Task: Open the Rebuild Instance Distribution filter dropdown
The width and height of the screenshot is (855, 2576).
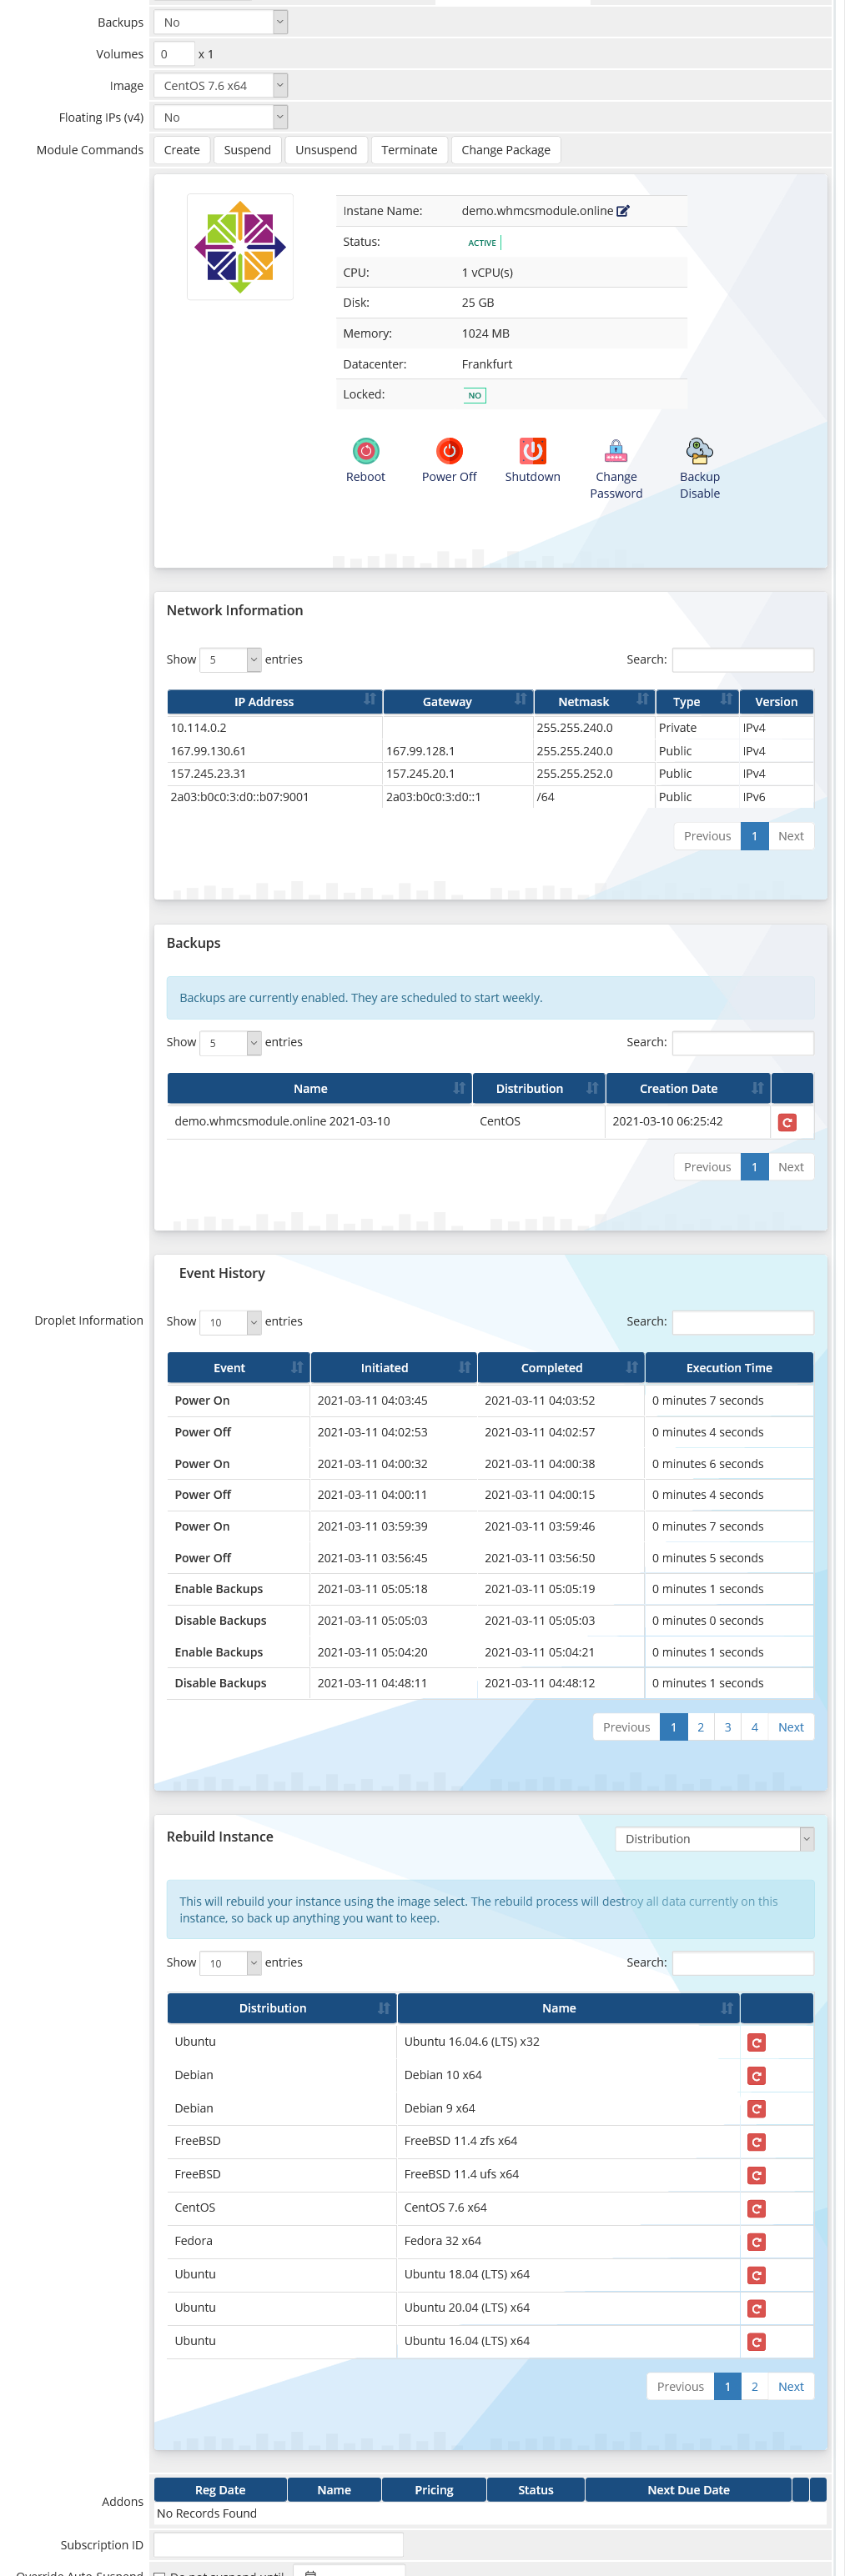Action: (x=714, y=1838)
